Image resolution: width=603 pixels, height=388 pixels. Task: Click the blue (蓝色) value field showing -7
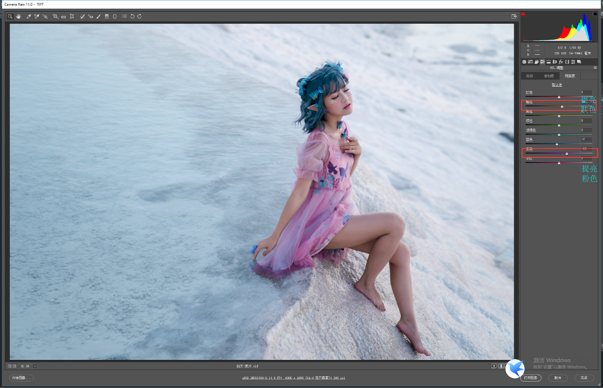point(586,140)
